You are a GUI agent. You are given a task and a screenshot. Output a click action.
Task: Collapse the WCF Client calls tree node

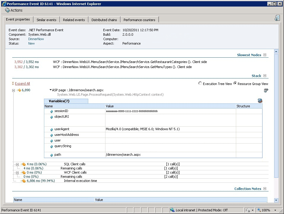point(18,173)
